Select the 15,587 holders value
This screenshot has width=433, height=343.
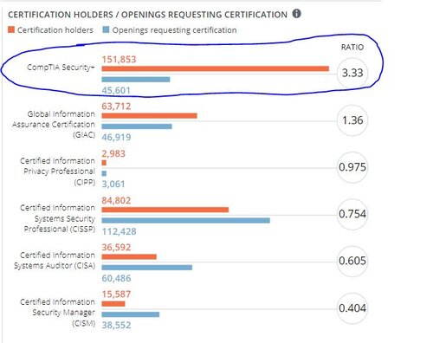116,294
